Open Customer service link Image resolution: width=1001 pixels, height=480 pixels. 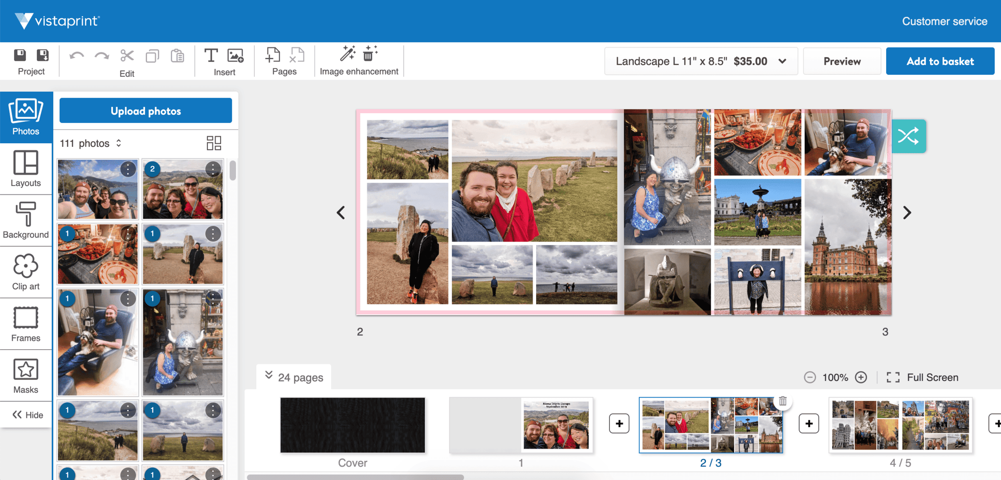coord(945,21)
